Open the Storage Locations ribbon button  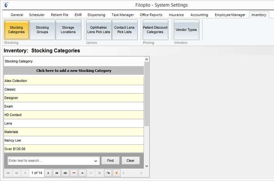(x=68, y=30)
